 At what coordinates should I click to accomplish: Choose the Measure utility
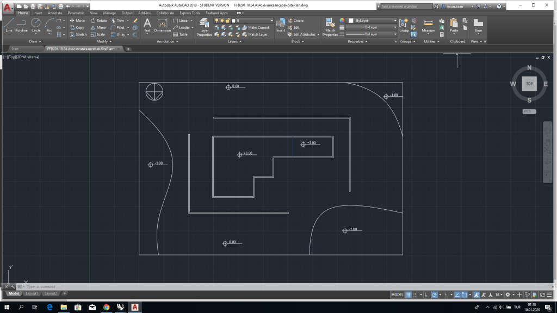428,25
